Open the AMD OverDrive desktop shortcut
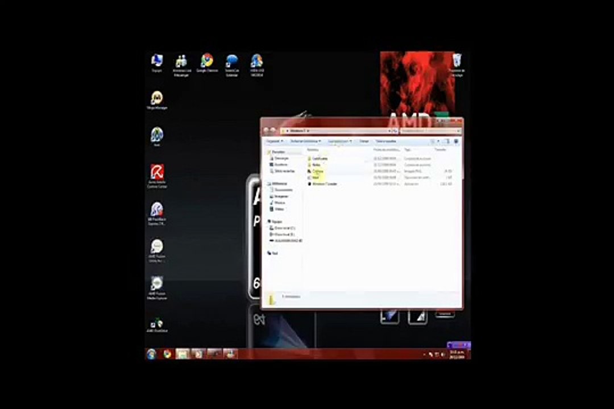Image resolution: width=614 pixels, height=409 pixels. (157, 325)
